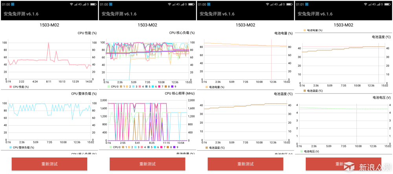Viewport: 393px width, 174px height.
Task: Select CPU 0 swatch in CPU 核心频率 legend
Action: point(111,147)
